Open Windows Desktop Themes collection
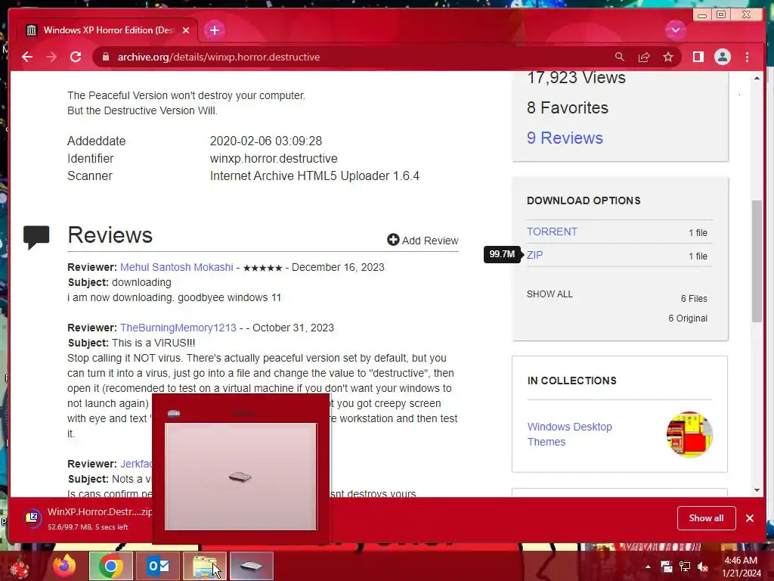The width and height of the screenshot is (774, 581). coord(570,434)
